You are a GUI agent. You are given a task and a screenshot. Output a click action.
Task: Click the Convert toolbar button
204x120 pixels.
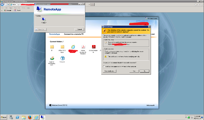click(x=8, y=10)
